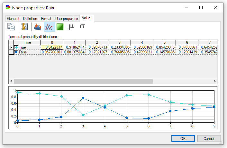Click the True data point at time 3
This screenshot has width=227, height=148.
coord(83,115)
